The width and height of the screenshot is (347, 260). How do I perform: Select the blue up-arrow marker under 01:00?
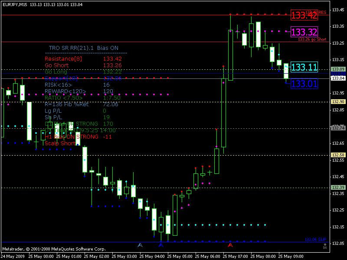[x=140, y=245]
